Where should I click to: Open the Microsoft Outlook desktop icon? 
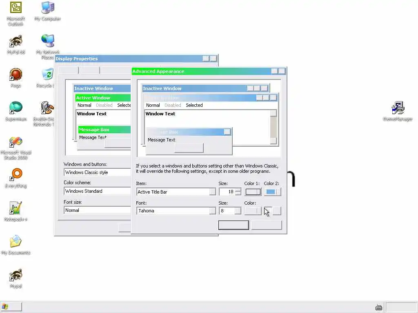coord(16,13)
